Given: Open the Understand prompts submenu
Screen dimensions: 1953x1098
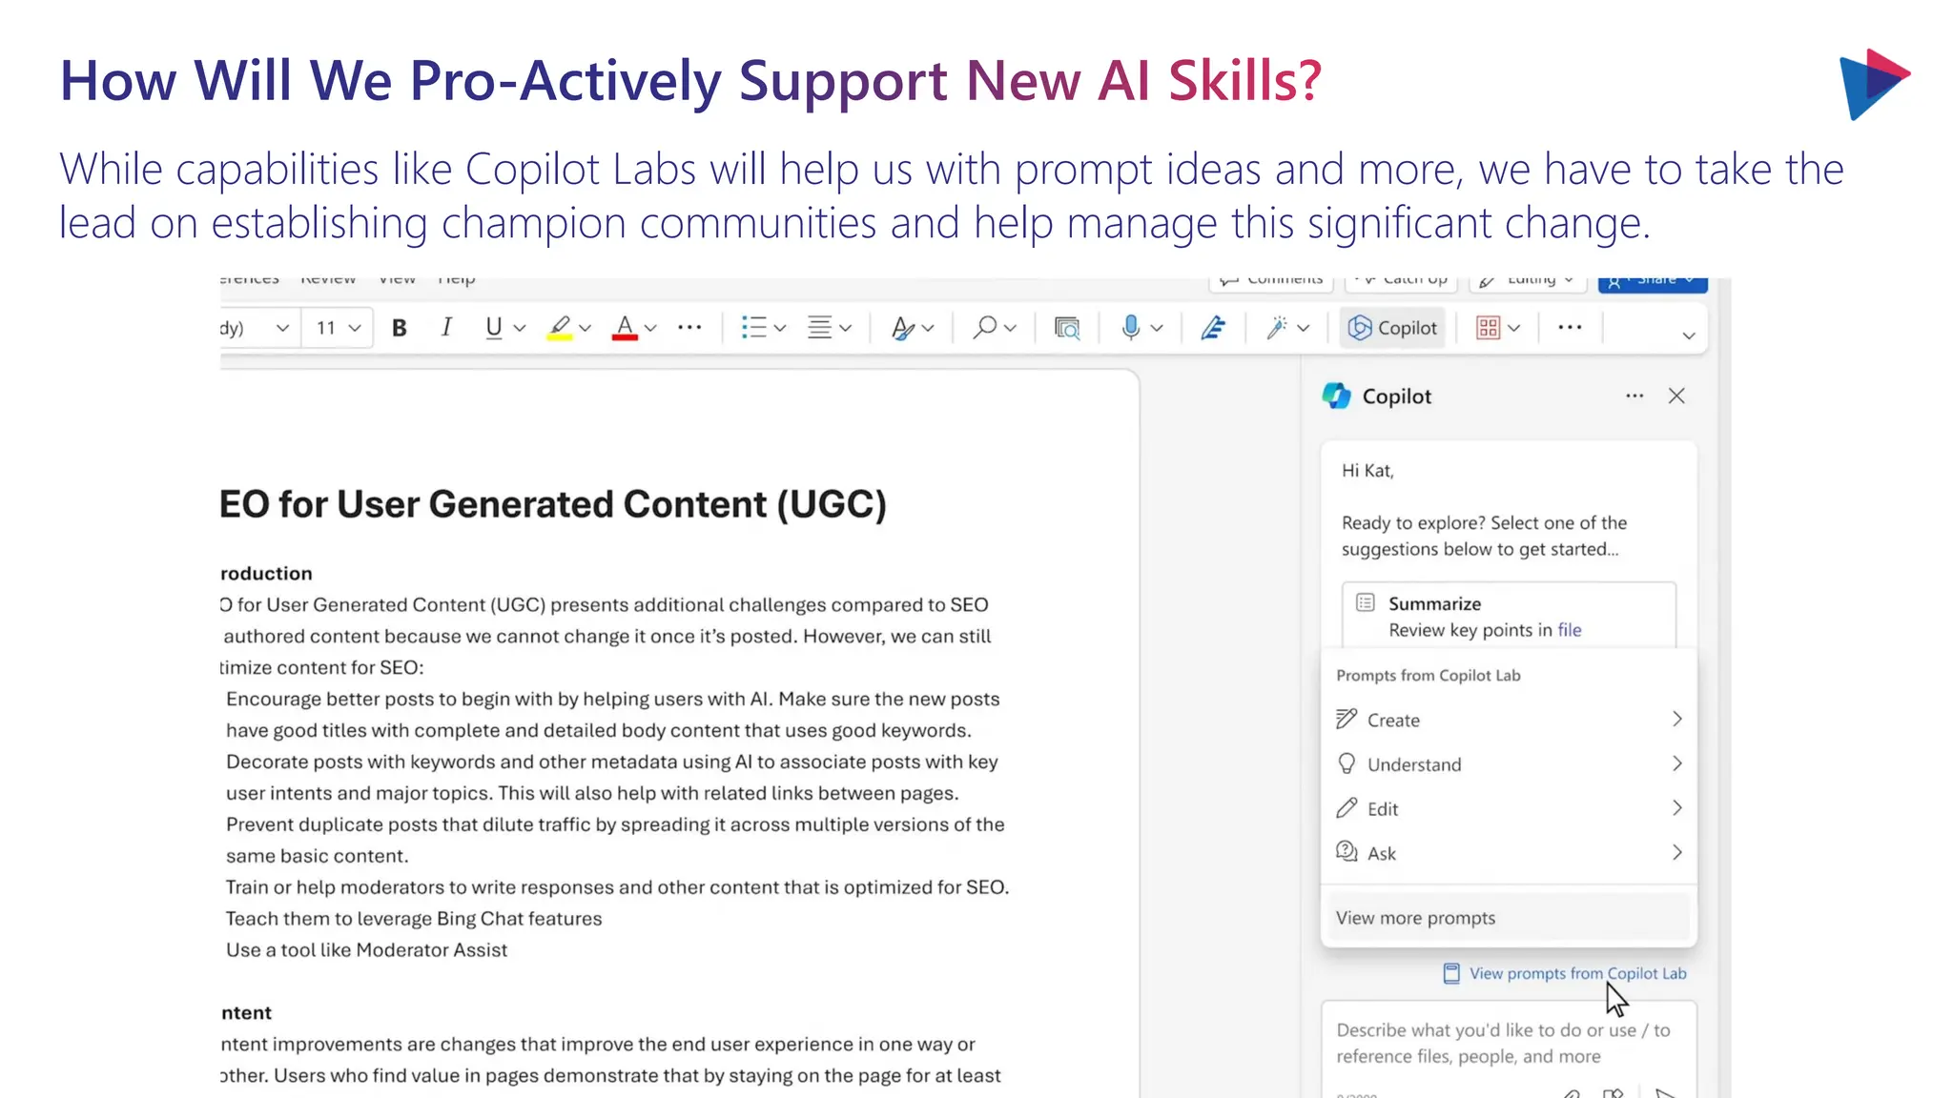Looking at the screenshot, I should [x=1509, y=764].
